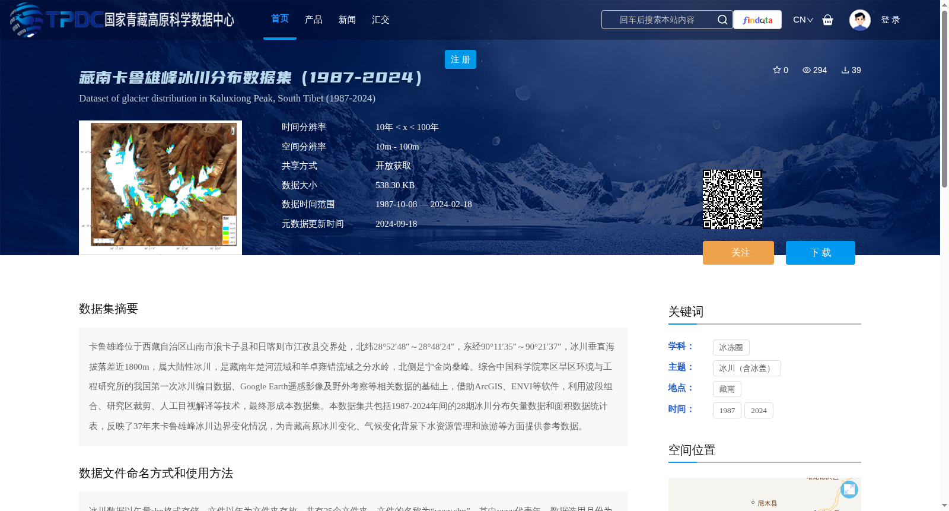Click the 注册 register button
Viewport: 949px width, 511px height.
[x=460, y=59]
